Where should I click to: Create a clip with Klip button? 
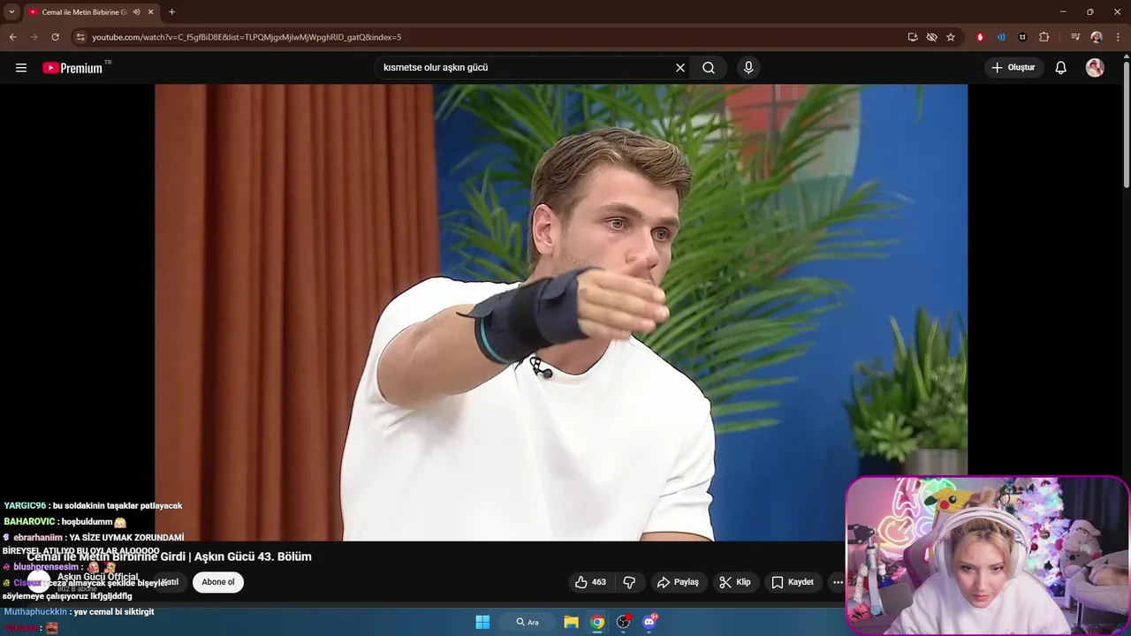coord(735,582)
